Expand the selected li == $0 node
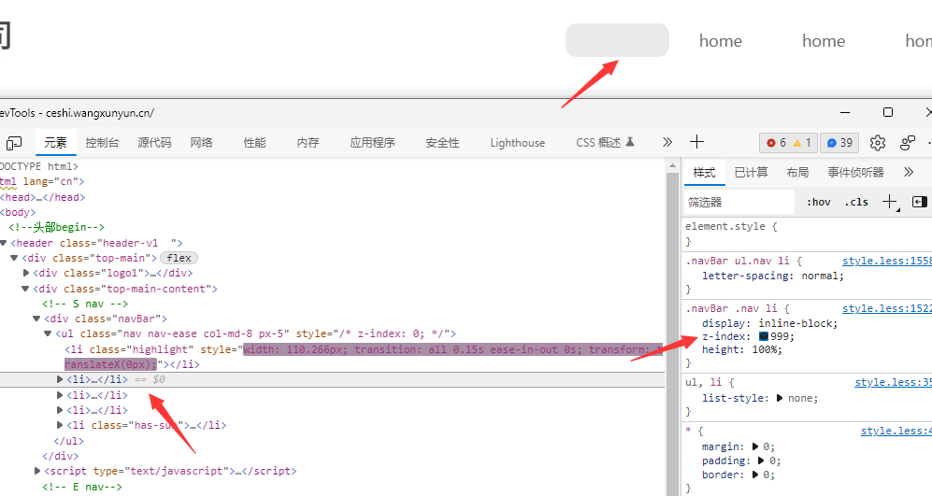 pyautogui.click(x=60, y=379)
